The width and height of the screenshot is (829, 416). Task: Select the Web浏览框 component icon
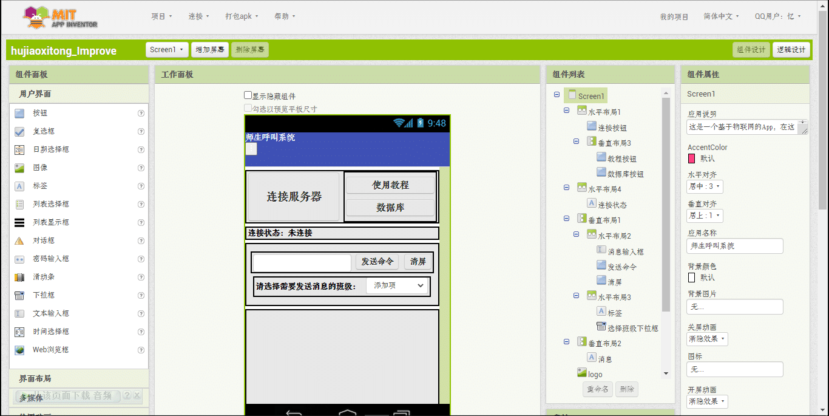click(20, 349)
